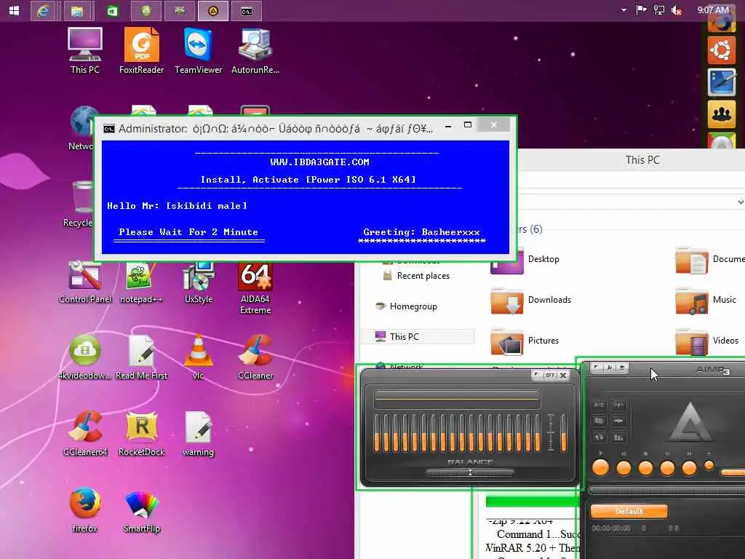Open the Documents folder in This PC window
Image resolution: width=745 pixels, height=559 pixels.
[710, 260]
